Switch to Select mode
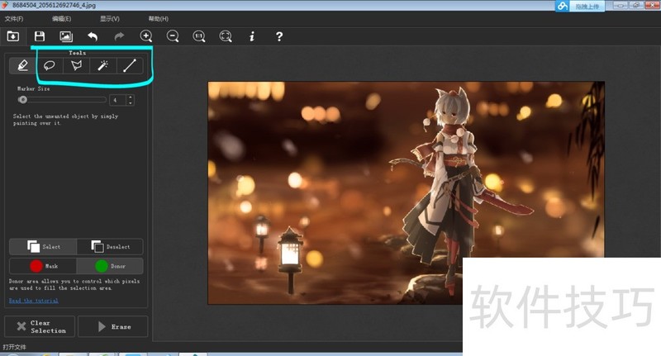This screenshot has width=661, height=356. point(43,247)
